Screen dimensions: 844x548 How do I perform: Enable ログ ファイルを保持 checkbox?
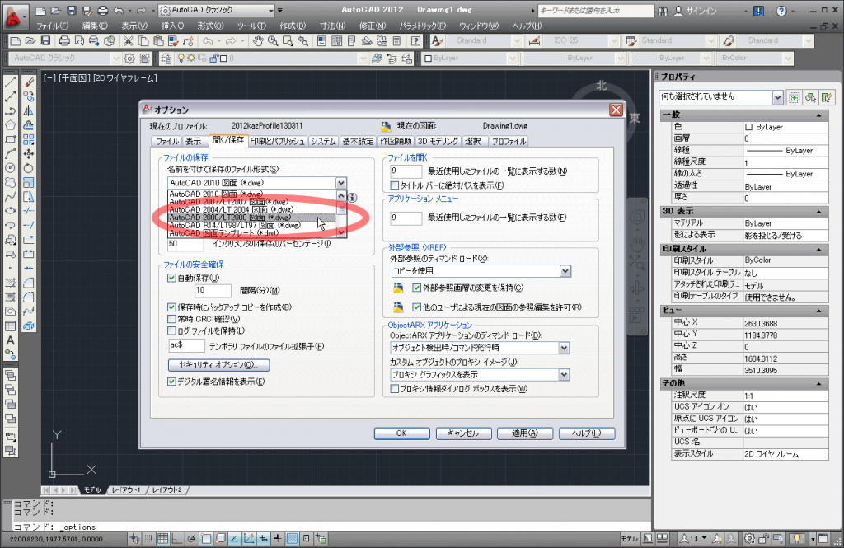pyautogui.click(x=171, y=330)
